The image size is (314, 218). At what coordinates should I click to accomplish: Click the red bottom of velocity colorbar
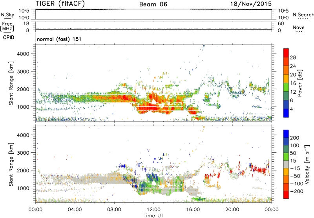286,195
